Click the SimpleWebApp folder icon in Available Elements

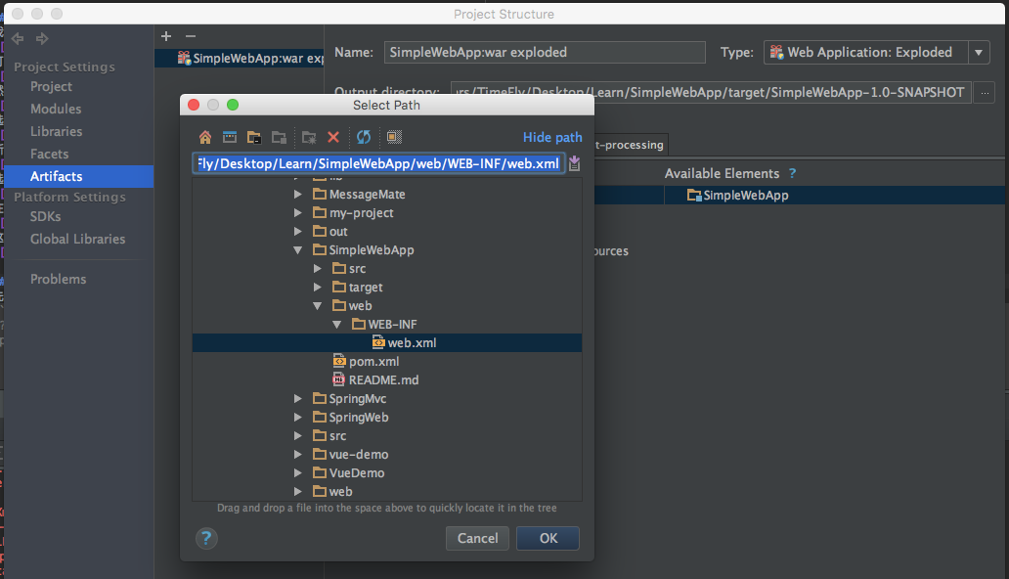(x=694, y=196)
